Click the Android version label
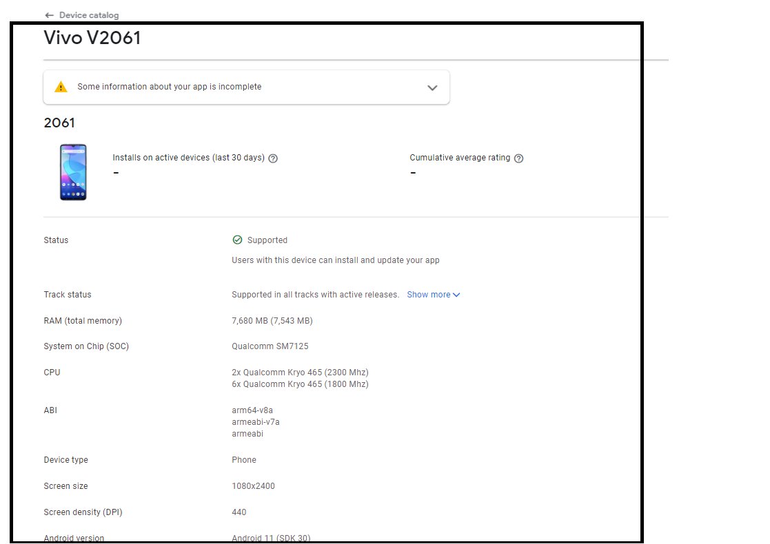 click(74, 538)
